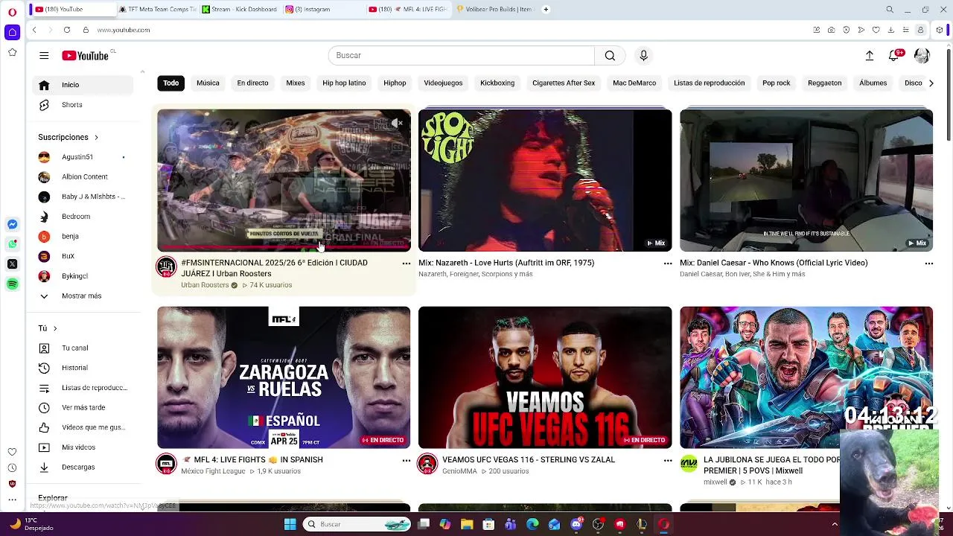
Task: Open a new browser tab with plus
Action: [x=546, y=10]
